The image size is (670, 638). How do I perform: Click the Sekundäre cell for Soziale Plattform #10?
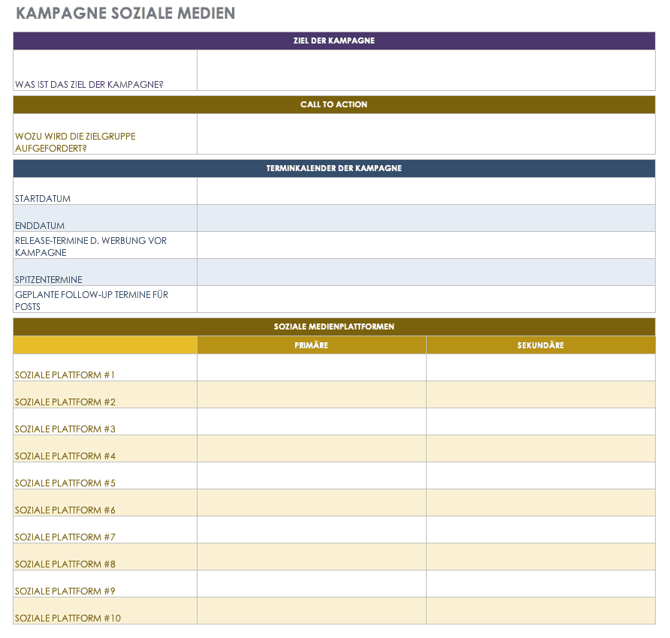[x=540, y=611]
